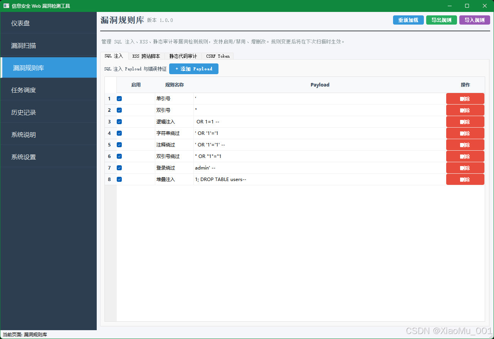
Task: Open 系统说明 in the sidebar
Action: 49,135
